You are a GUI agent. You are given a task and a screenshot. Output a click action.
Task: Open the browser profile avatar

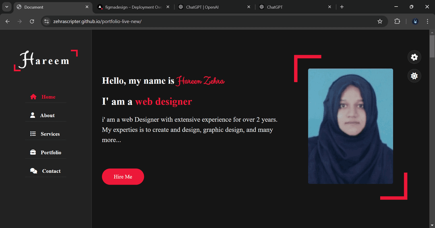tap(415, 21)
